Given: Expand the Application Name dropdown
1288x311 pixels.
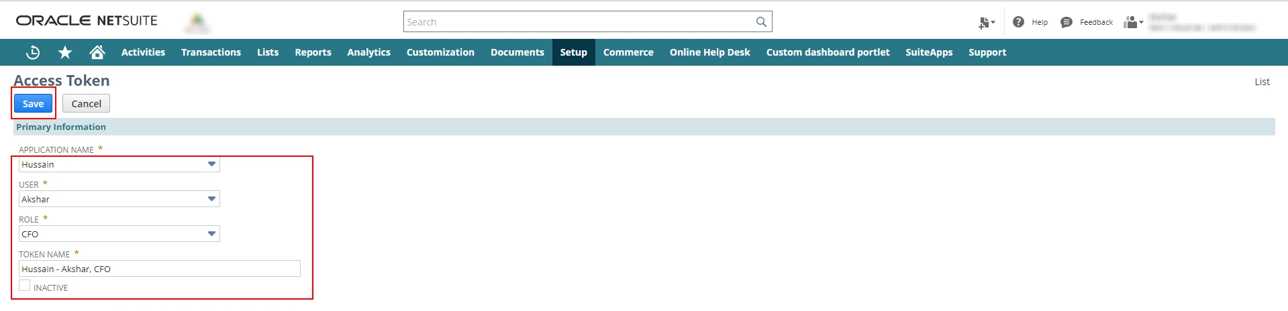Looking at the screenshot, I should coord(211,164).
